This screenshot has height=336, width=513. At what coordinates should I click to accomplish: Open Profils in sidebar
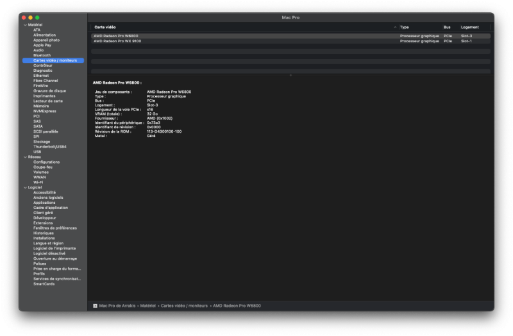point(39,274)
